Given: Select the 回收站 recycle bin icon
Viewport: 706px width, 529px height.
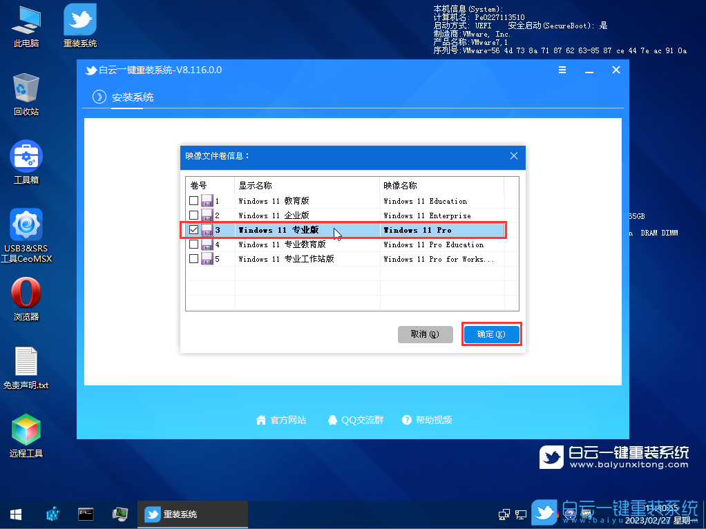Looking at the screenshot, I should click(26, 95).
